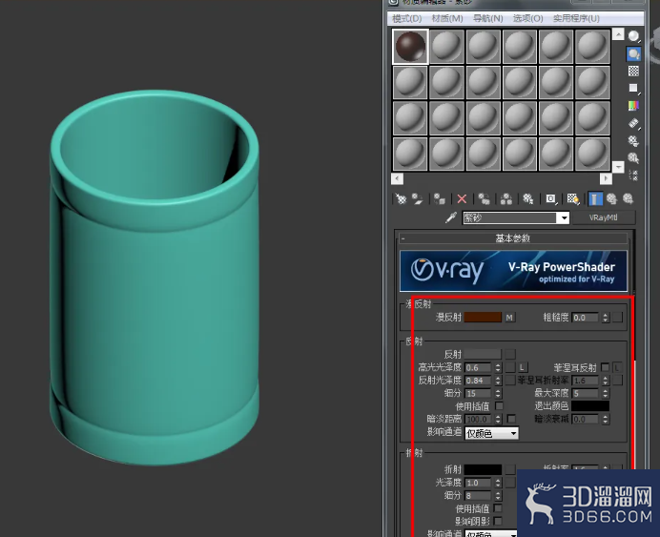Adjust 反射光泽度 spinner arrows
The image size is (660, 537).
tap(498, 381)
